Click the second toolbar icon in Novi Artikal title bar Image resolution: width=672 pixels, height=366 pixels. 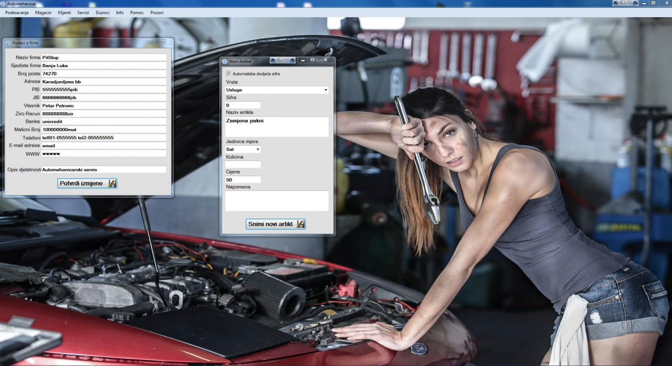point(279,60)
